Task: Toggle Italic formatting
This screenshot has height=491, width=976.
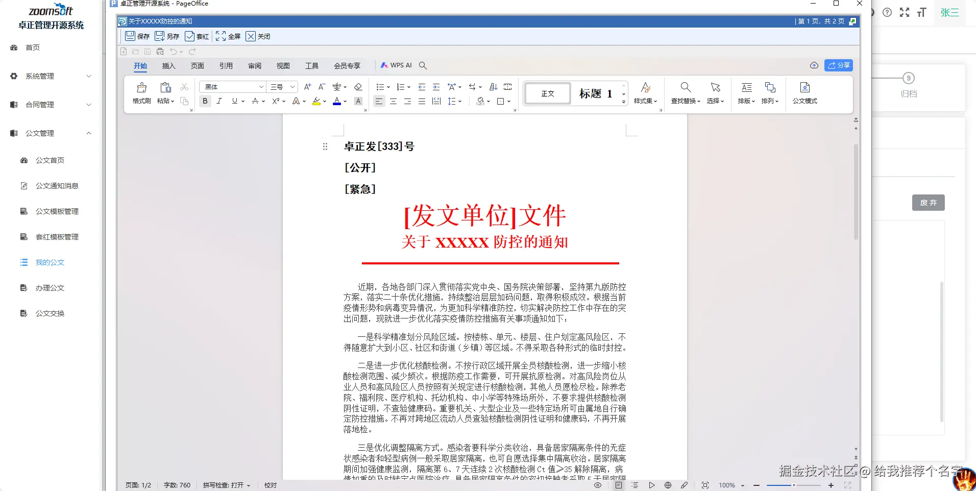Action: 219,101
